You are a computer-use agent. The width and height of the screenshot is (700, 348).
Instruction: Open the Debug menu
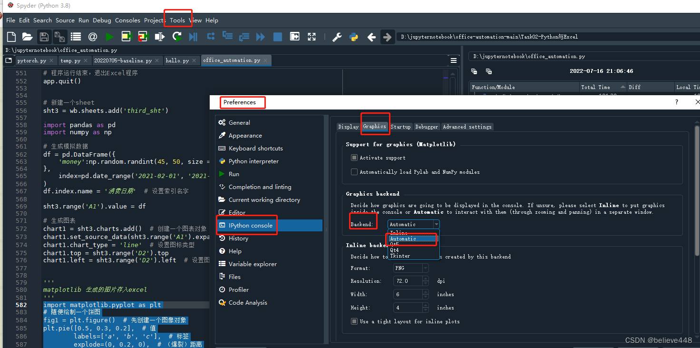102,20
